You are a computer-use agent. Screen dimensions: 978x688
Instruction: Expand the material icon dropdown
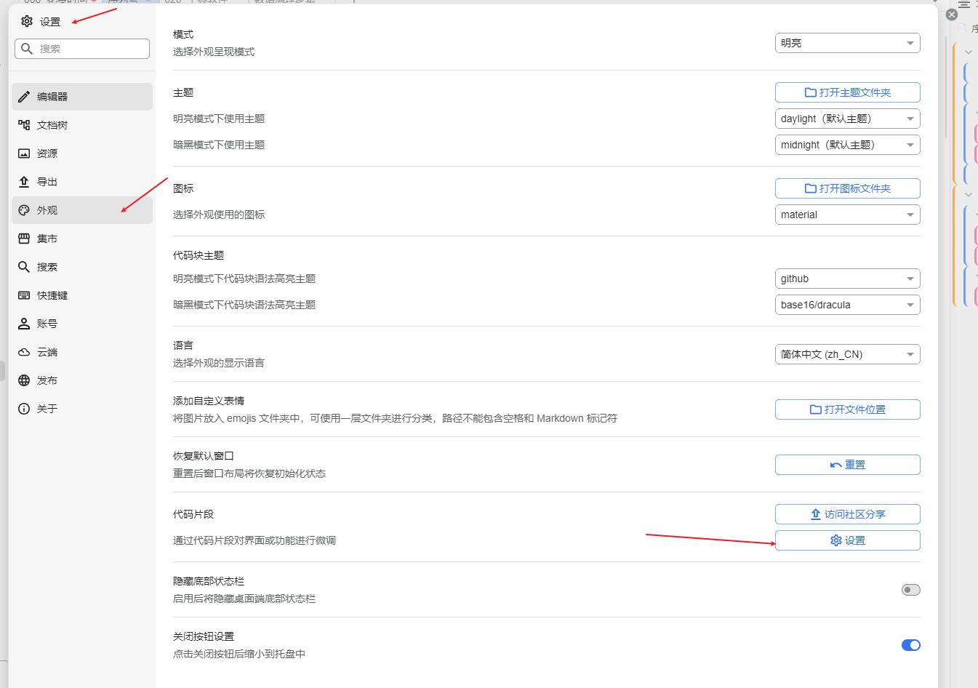coord(847,215)
